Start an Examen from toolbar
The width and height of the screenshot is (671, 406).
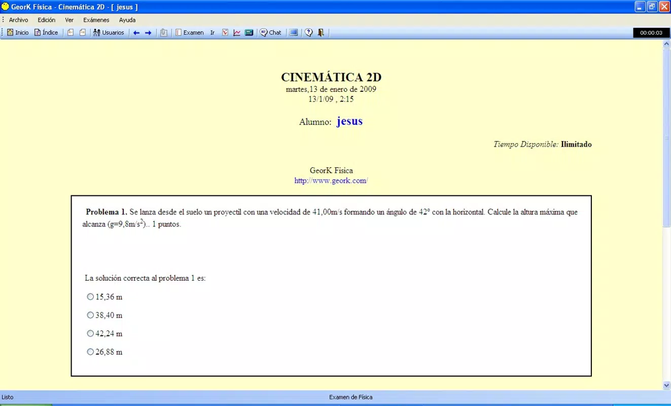coord(189,32)
